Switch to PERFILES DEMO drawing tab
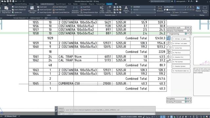210x118 pixels. 35,18
